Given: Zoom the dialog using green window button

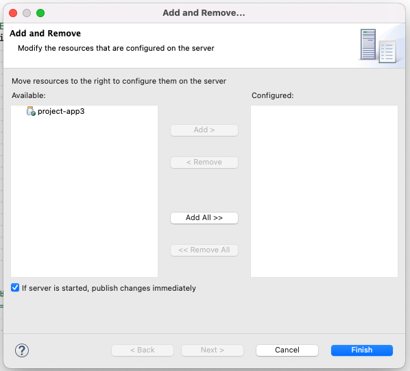Looking at the screenshot, I should coord(40,13).
